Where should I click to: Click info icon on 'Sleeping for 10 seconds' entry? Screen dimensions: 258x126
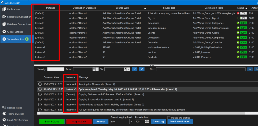[x=40, y=84]
